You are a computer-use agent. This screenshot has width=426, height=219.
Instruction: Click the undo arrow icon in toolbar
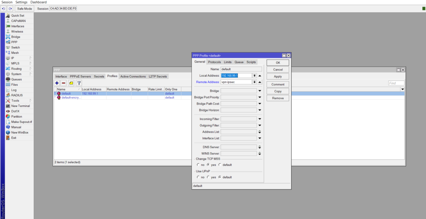[4, 8]
